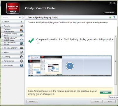This screenshot has height=106, width=118.
Task: Click the green pin page icon
Action: 110,17
